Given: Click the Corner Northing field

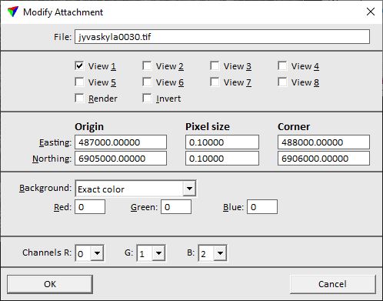Looking at the screenshot, I should point(324,159).
